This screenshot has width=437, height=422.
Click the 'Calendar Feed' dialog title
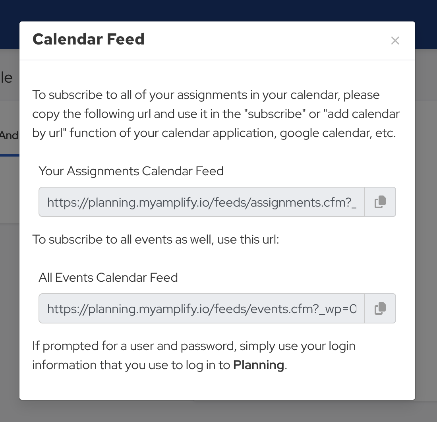[x=88, y=39]
